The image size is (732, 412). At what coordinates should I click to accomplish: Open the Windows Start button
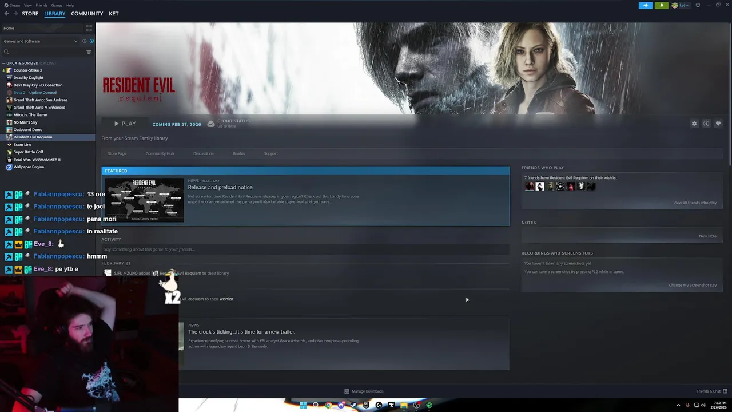pos(303,405)
